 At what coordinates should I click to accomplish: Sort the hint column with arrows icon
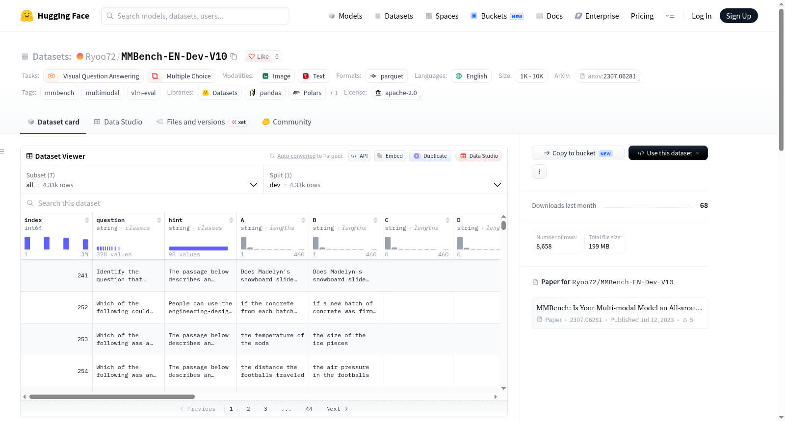231,220
